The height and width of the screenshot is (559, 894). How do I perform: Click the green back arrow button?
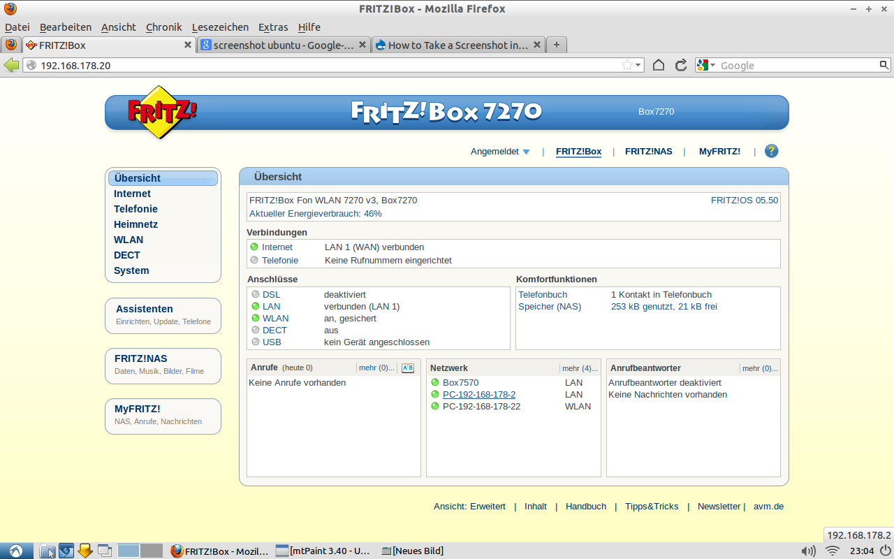point(11,65)
